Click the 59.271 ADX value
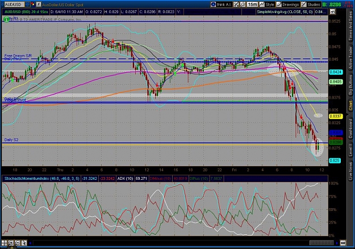355x249 pixels. [141, 179]
